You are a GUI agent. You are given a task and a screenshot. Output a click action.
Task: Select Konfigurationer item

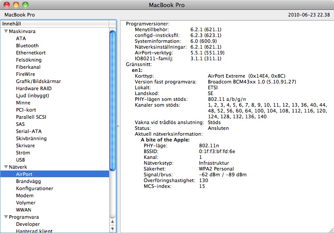pyautogui.click(x=34, y=188)
